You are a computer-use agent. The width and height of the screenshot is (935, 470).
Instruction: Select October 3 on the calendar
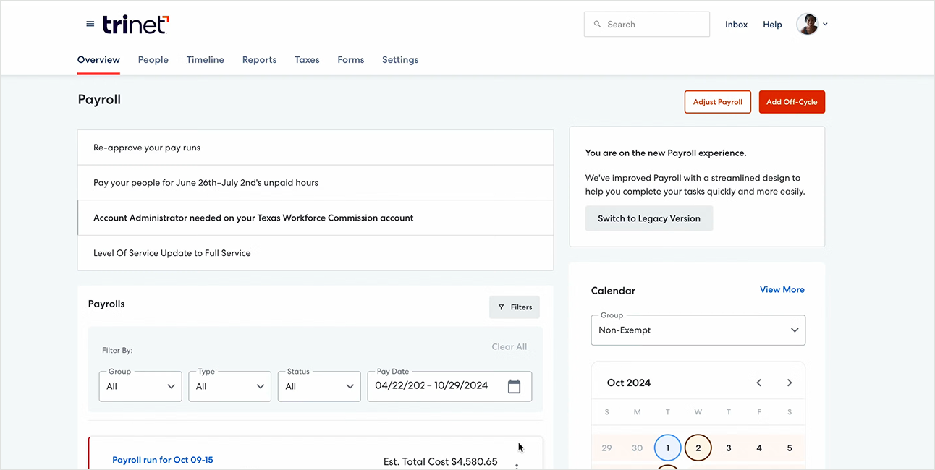729,448
